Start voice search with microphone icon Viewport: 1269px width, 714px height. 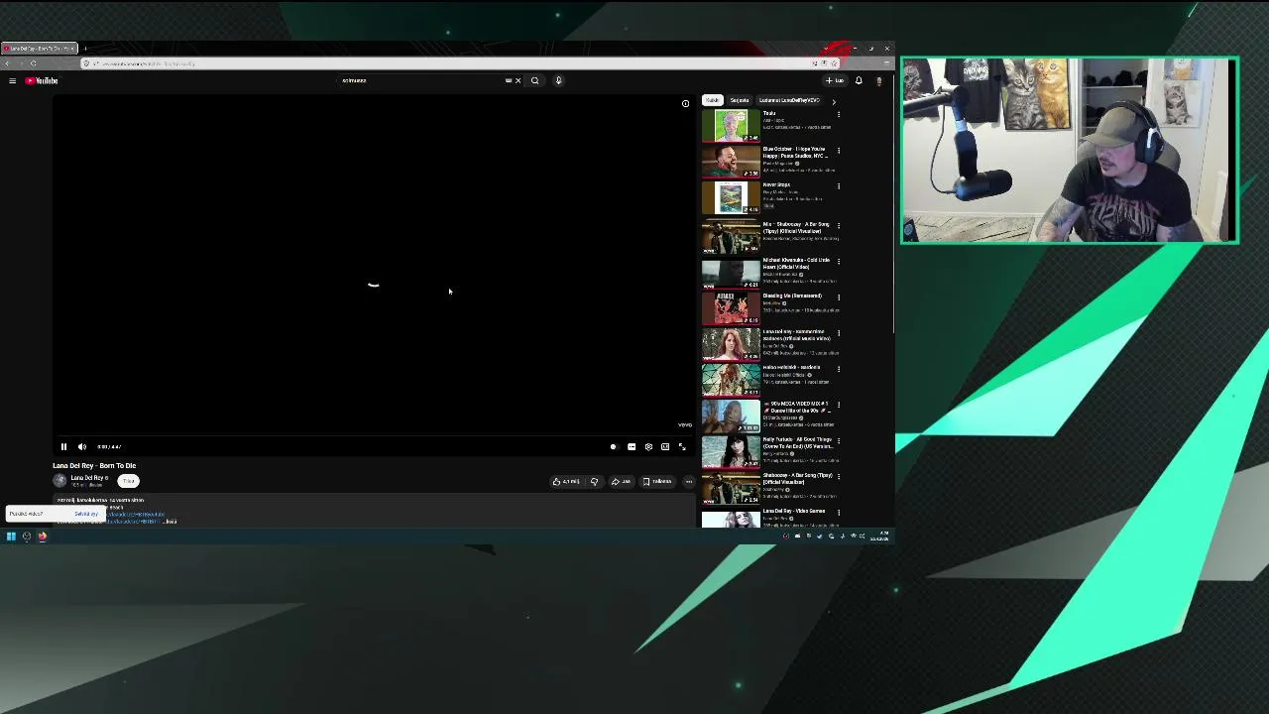(x=558, y=80)
